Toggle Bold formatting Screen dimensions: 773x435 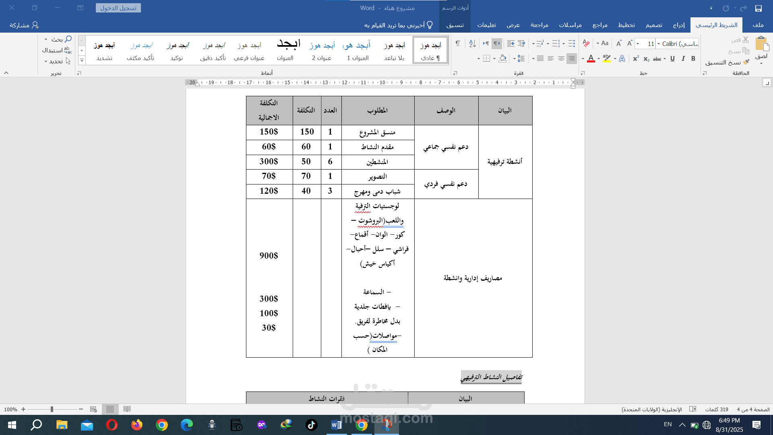point(693,59)
